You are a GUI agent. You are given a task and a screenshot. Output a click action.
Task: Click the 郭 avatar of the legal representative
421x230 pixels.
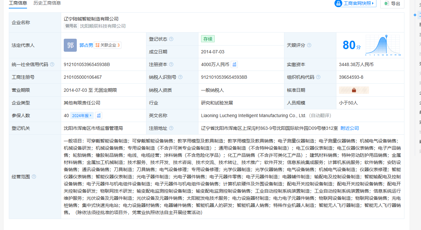tap(70, 45)
